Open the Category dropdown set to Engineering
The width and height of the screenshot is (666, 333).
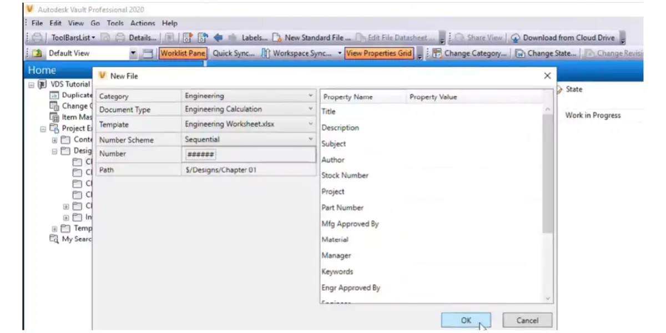249,96
